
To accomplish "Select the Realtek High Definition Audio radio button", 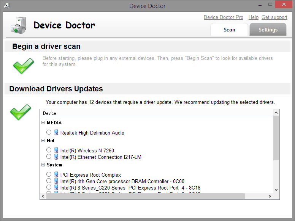I will coord(49,132).
